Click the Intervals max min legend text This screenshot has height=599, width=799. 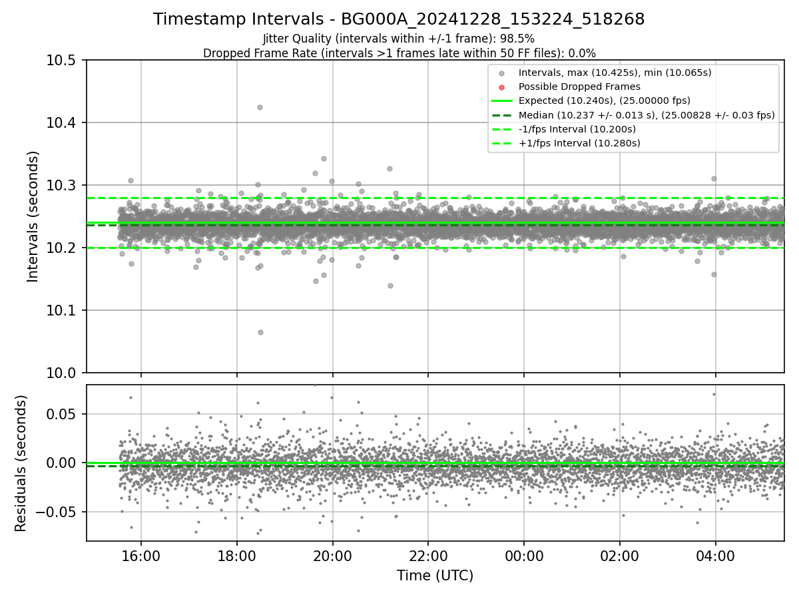(615, 73)
